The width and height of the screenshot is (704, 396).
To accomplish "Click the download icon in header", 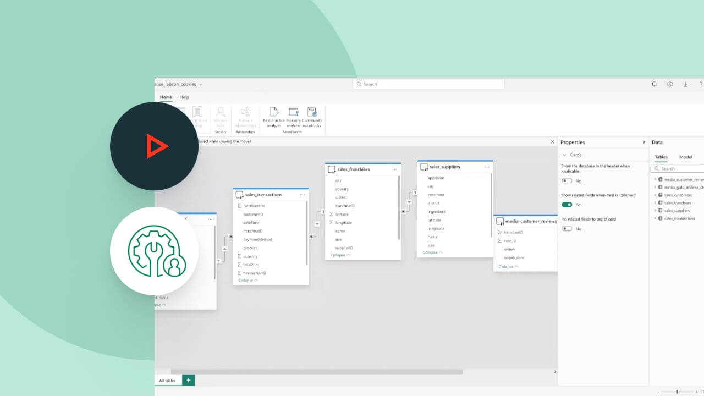I will point(685,84).
